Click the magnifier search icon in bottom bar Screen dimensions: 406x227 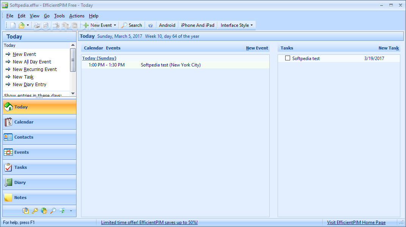coord(53,211)
